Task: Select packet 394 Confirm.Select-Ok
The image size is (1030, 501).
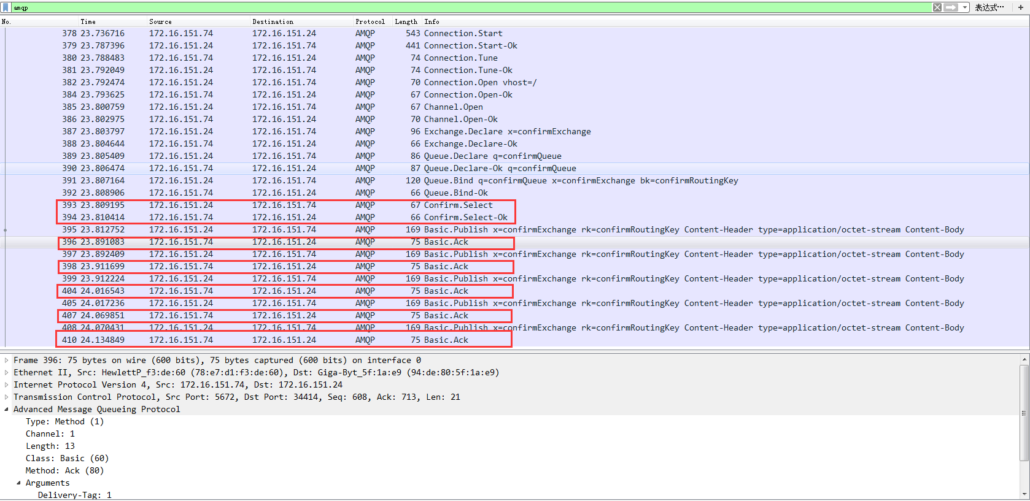Action: coord(514,217)
